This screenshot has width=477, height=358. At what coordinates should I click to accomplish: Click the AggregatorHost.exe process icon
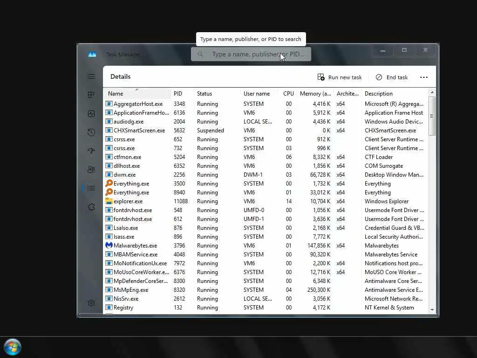(109, 103)
